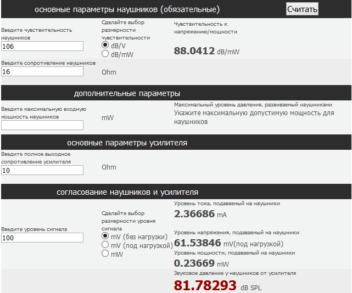Click the Введите чувствительность наушников label

click(x=37, y=34)
